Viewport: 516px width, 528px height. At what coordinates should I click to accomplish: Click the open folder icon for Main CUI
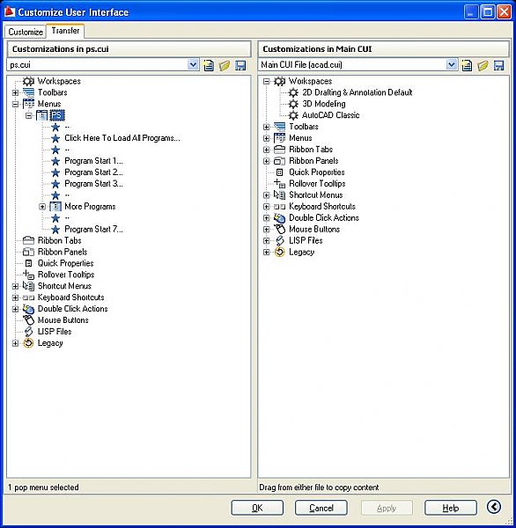483,65
